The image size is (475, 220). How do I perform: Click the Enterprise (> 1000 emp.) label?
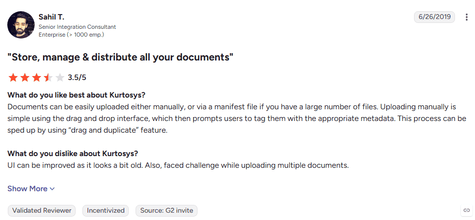pos(71,35)
